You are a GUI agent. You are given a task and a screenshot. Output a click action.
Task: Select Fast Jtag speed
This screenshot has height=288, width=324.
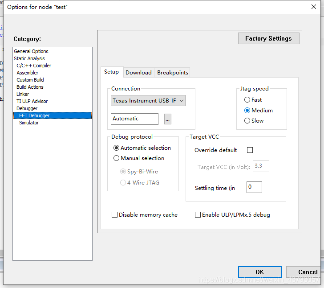coord(247,100)
